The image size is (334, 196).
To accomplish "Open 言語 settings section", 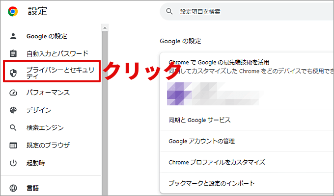I will click(x=32, y=188).
